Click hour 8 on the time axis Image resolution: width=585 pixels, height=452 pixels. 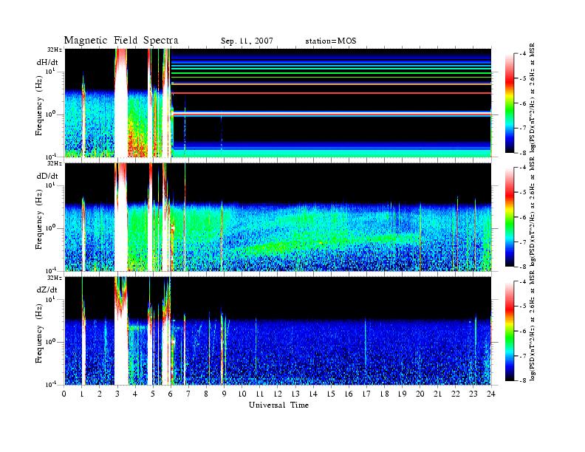tap(206, 394)
